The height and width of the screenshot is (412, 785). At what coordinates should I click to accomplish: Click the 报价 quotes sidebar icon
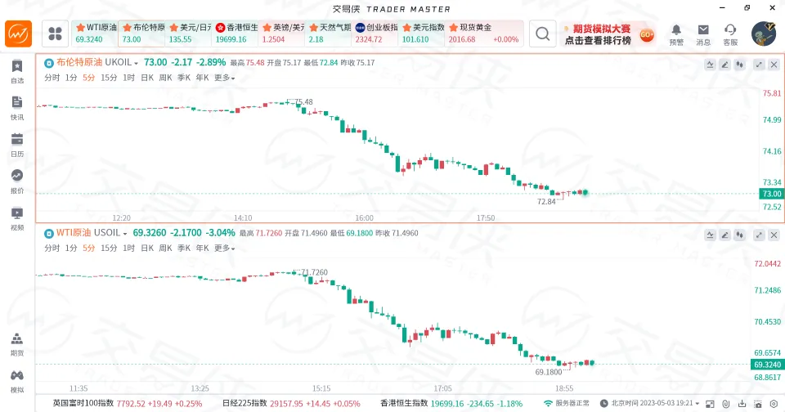click(17, 180)
